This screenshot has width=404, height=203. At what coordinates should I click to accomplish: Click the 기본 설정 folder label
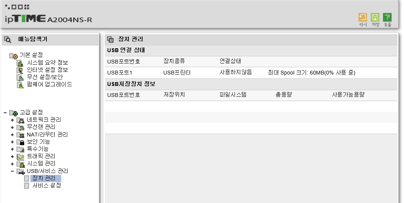[31, 55]
